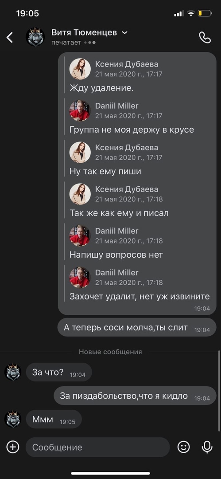This screenshot has height=479, width=221.
Task: Expand the chevron next to Витя Тюменцев
Action: [124, 32]
